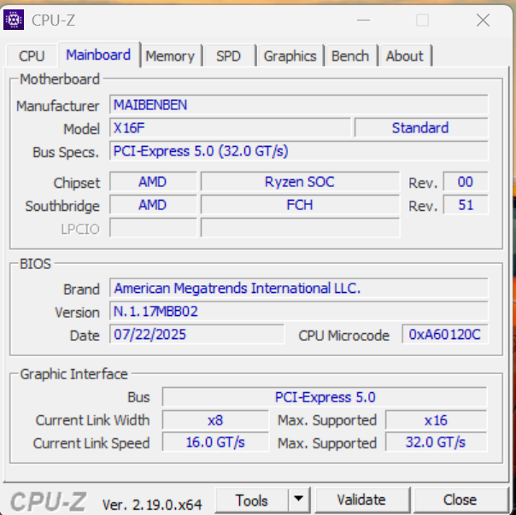This screenshot has height=515, width=516.
Task: Click the Tools button
Action: [x=252, y=500]
